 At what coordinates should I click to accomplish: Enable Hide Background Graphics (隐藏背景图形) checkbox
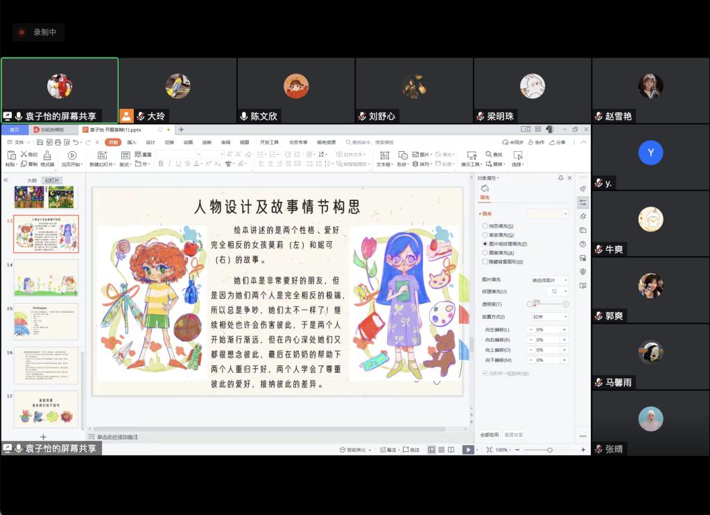485,262
